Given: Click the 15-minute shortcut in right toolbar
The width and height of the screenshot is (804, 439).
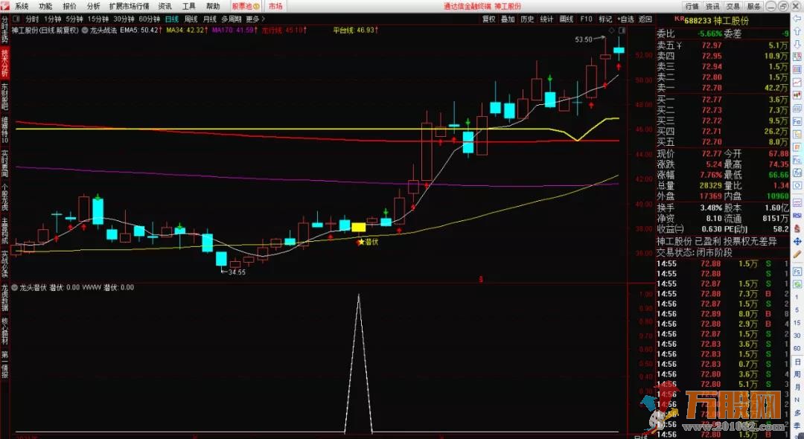Looking at the screenshot, I should (797, 322).
